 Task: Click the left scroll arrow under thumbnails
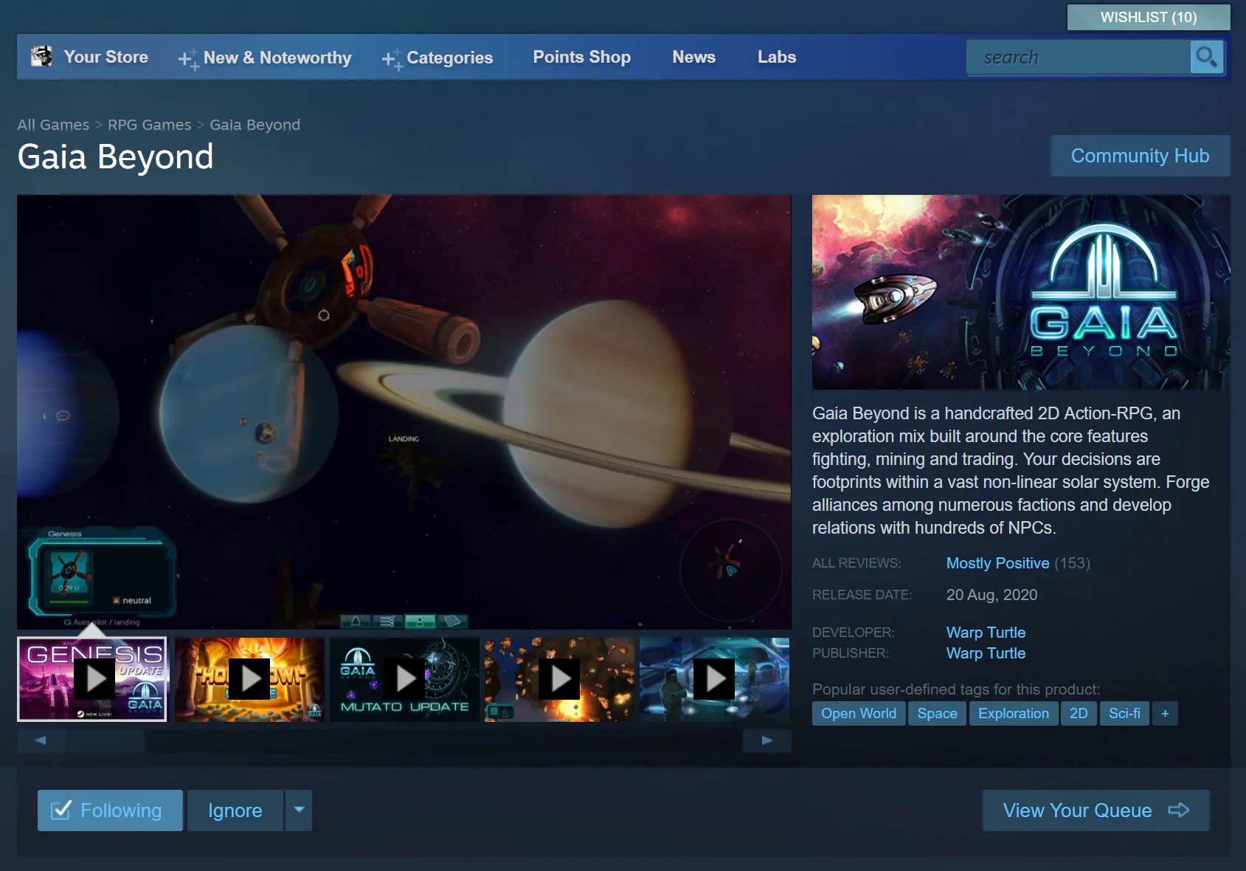tap(41, 740)
